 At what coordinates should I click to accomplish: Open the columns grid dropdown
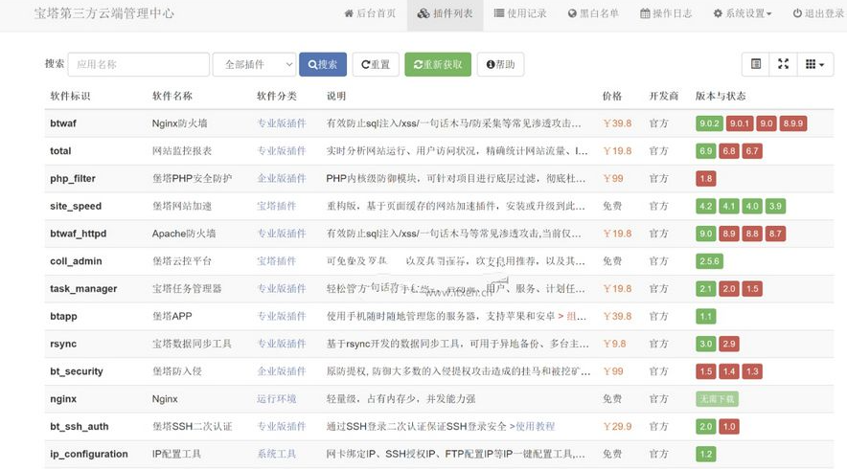[815, 64]
